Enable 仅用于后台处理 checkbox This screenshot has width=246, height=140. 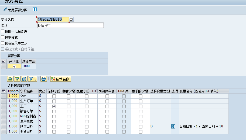[3, 31]
